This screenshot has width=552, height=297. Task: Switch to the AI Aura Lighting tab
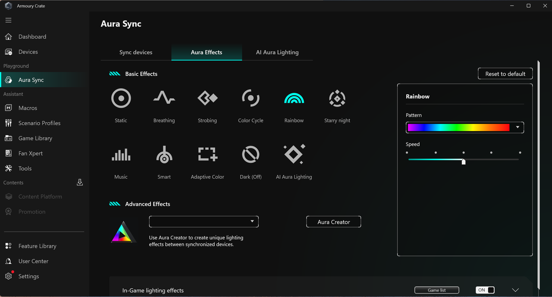click(x=277, y=52)
